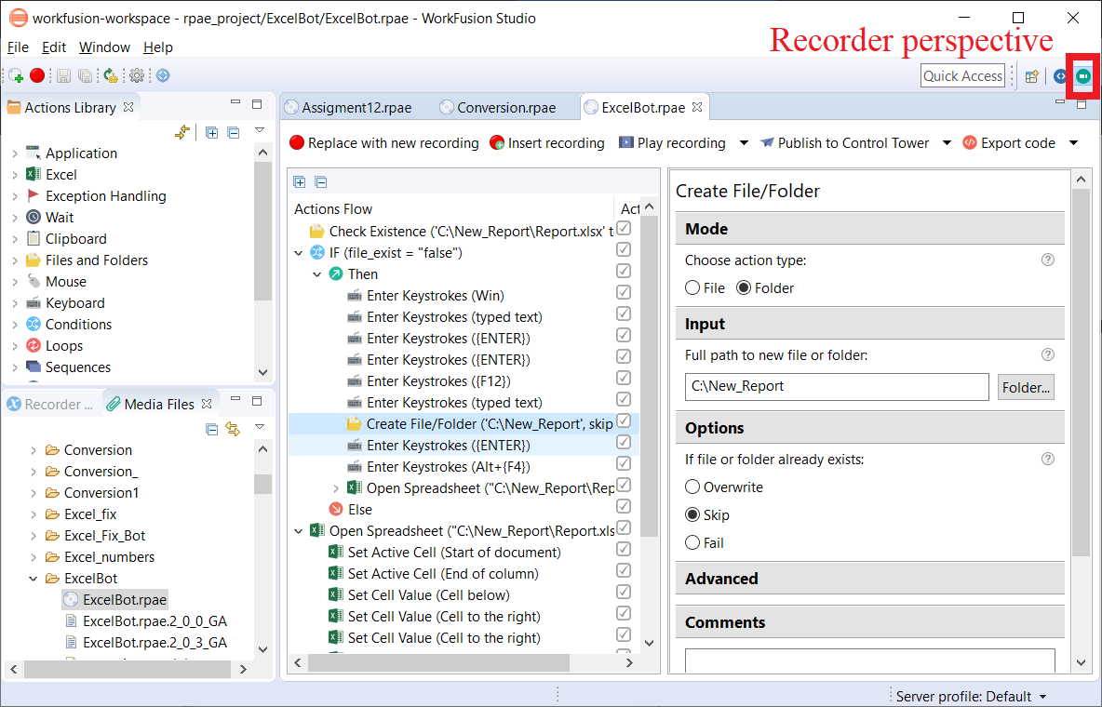Click the Save All icon in the toolbar
Image resolution: width=1102 pixels, height=707 pixels.
pos(85,75)
